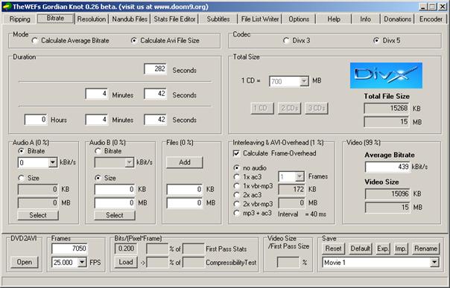Screen dimensions: 450x288
Task: Click Select under Audio B
Action: pyautogui.click(x=115, y=216)
